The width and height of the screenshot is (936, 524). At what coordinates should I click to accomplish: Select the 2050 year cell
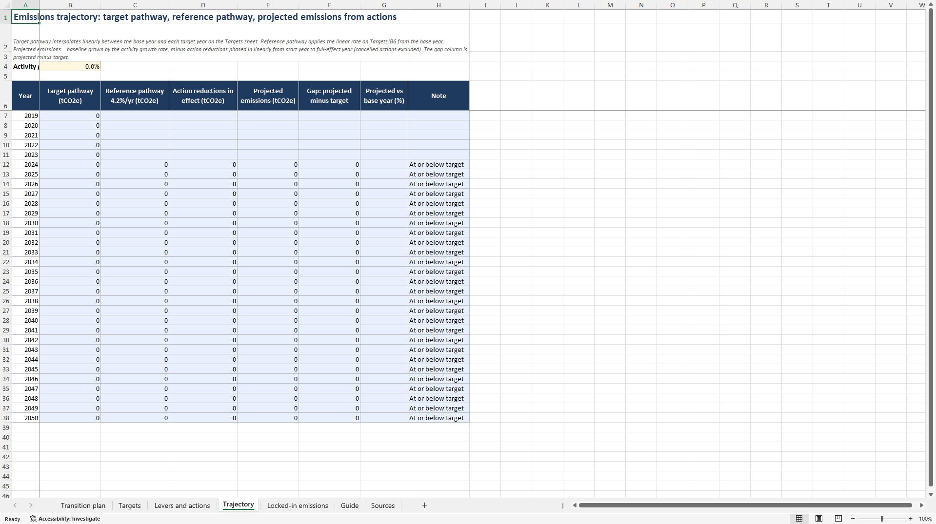[25, 418]
